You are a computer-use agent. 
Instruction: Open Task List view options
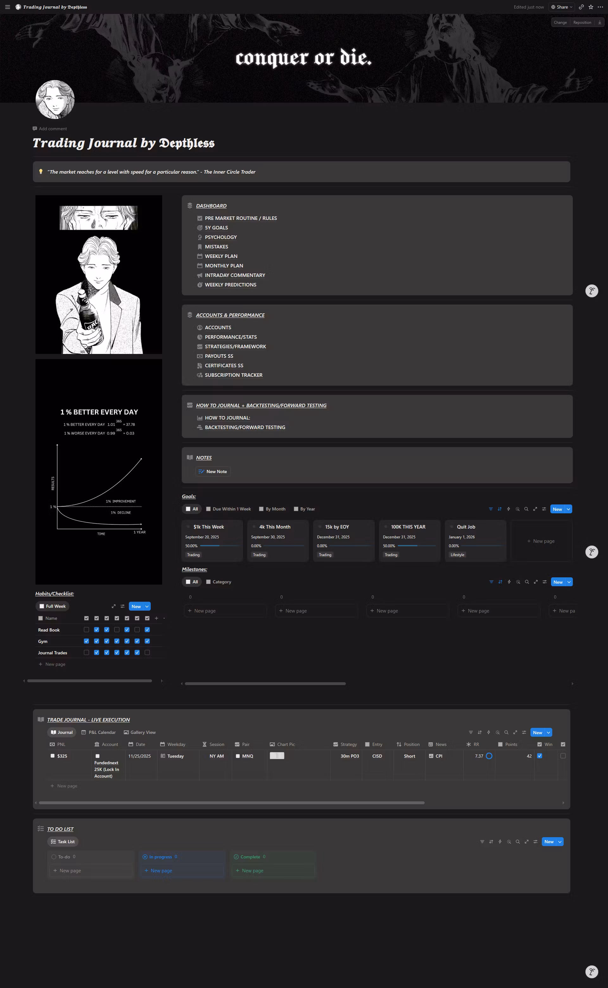[x=63, y=842]
